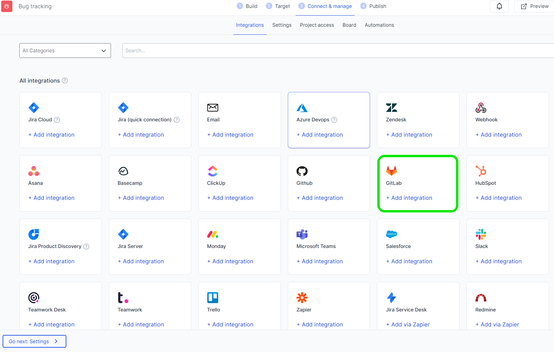Click the Jira quick connection logo icon
This screenshot has height=352, width=554.
click(123, 108)
